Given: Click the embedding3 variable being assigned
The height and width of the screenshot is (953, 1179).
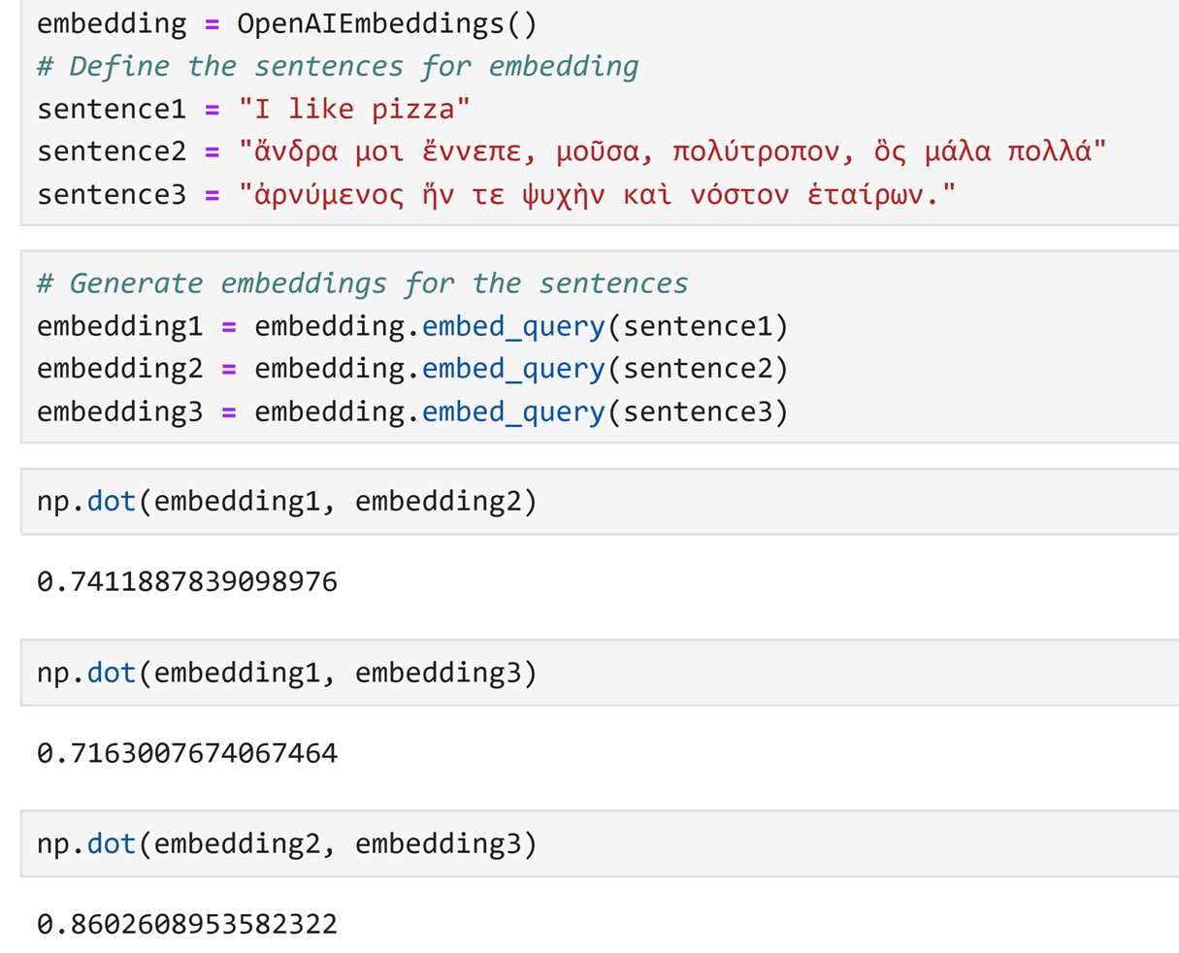Looking at the screenshot, I should click(x=119, y=411).
